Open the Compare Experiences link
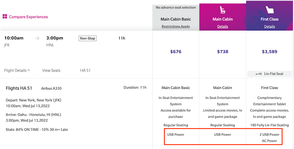 tap(28, 17)
